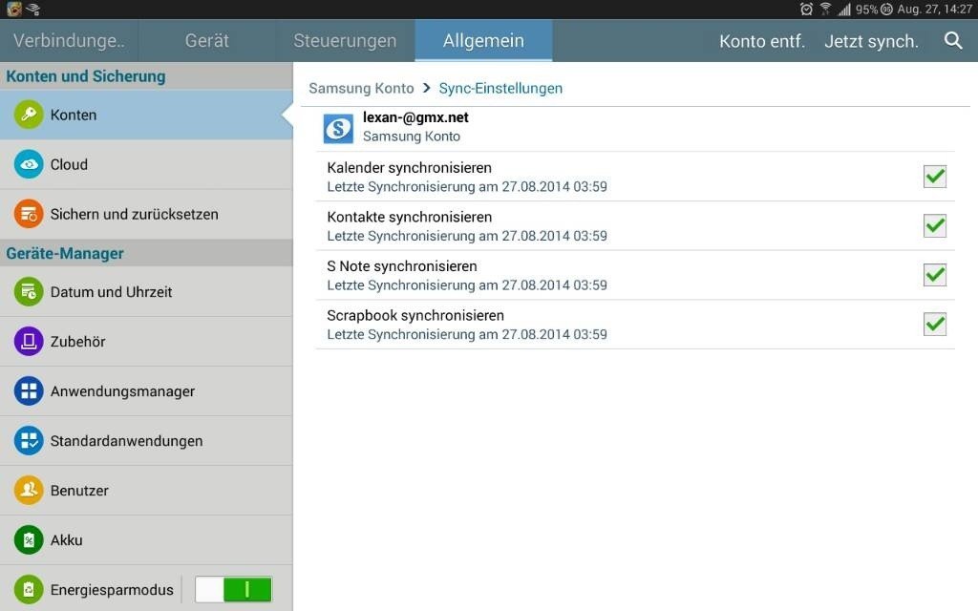Tap the Energiesparmodus label
Screen dimensions: 978x611
112,590
